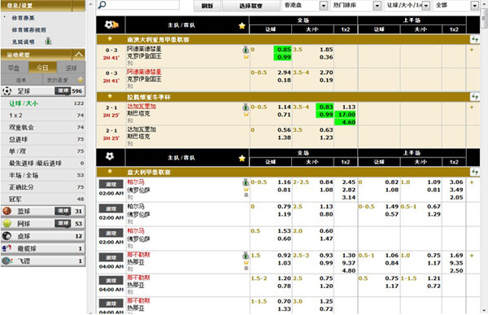This screenshot has width=488, height=315.
Task: Toggle favorite star for 意大利甲级联赛
Action: (x=110, y=172)
